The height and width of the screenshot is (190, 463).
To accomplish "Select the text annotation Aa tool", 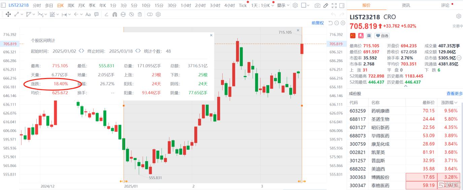I will 88,14.
